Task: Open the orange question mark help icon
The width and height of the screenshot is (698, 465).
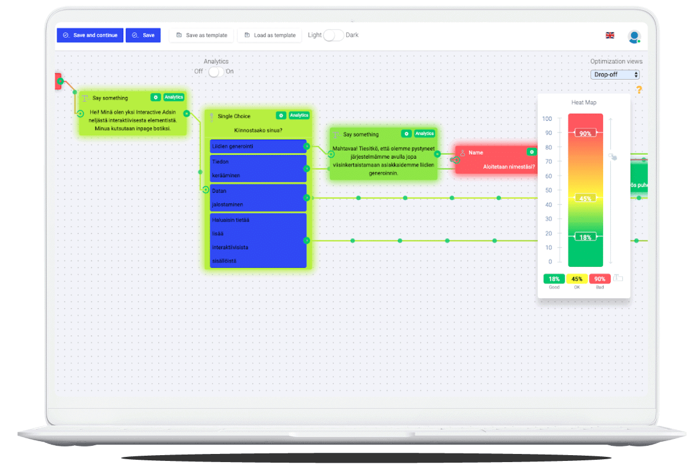Action: 639,90
